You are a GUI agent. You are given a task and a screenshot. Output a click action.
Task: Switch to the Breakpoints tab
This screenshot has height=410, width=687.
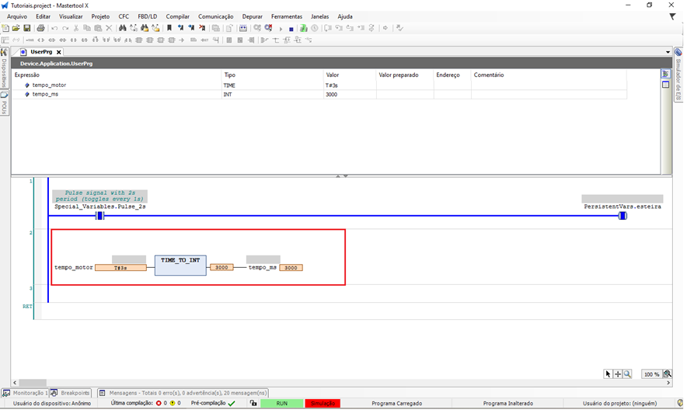pos(71,393)
